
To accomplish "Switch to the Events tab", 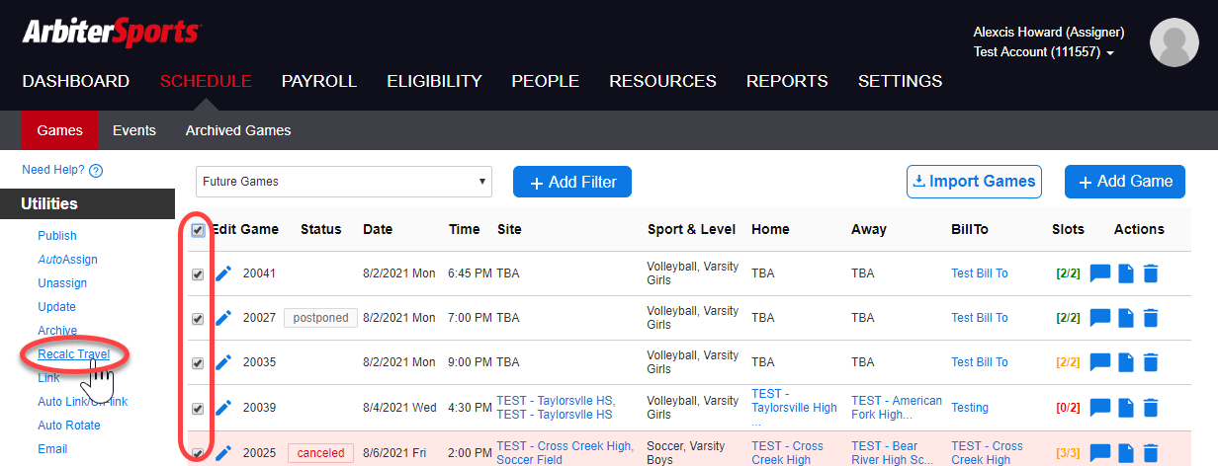I will (x=134, y=130).
